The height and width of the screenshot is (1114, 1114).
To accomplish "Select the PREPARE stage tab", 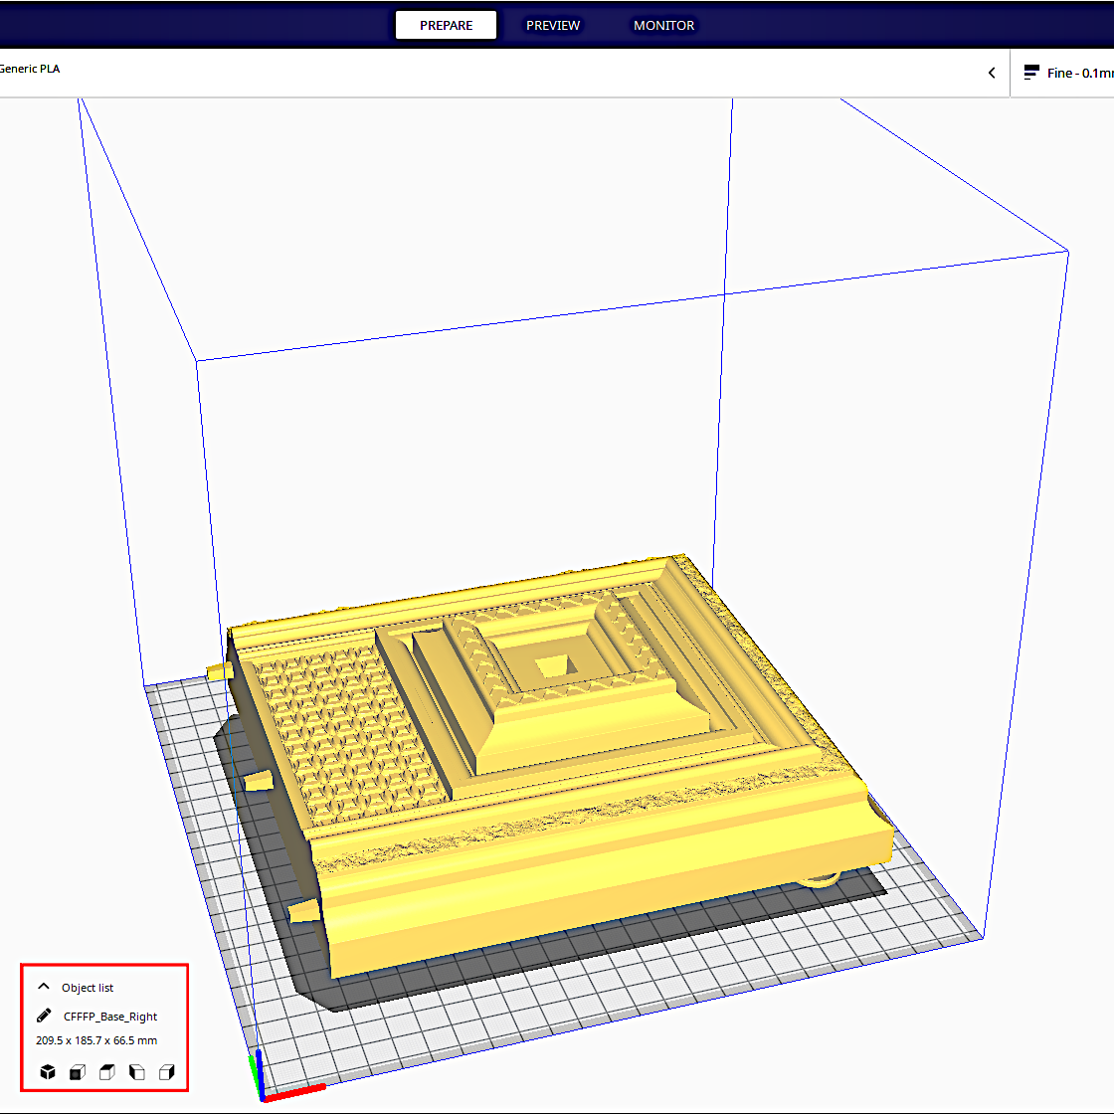I will [446, 26].
